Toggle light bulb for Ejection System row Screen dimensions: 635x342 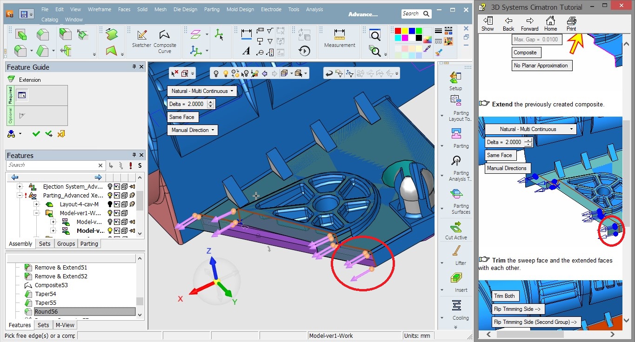(110, 186)
